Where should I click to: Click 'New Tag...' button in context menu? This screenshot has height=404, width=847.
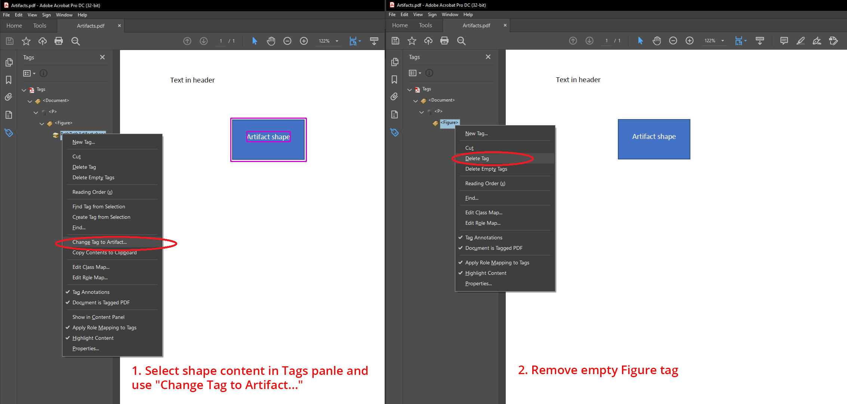(x=84, y=142)
